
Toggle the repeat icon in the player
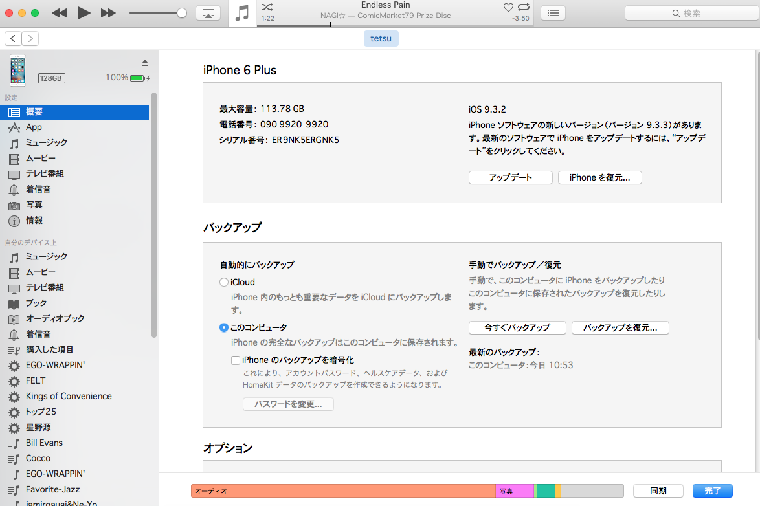[x=524, y=7]
